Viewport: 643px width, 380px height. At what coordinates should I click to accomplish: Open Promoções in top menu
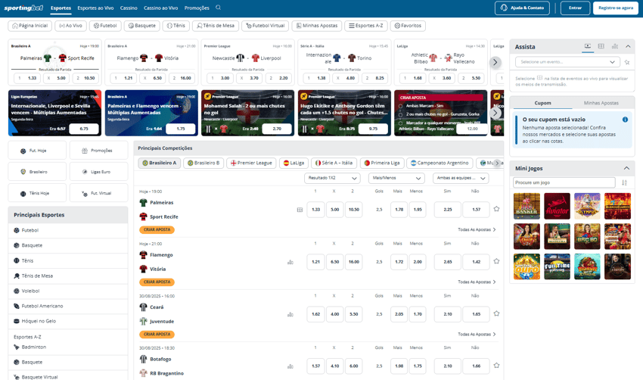point(197,8)
